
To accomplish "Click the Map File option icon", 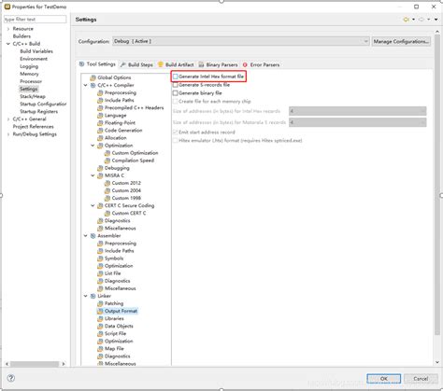I will 100,348.
